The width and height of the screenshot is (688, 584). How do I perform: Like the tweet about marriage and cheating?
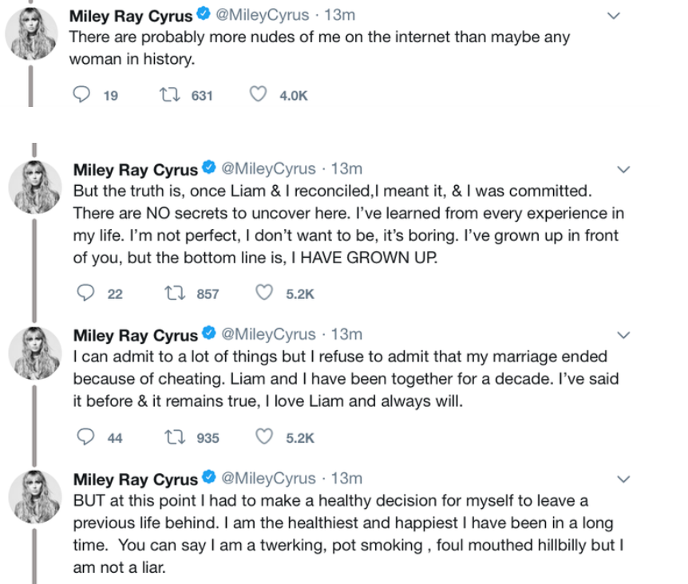coord(264,436)
